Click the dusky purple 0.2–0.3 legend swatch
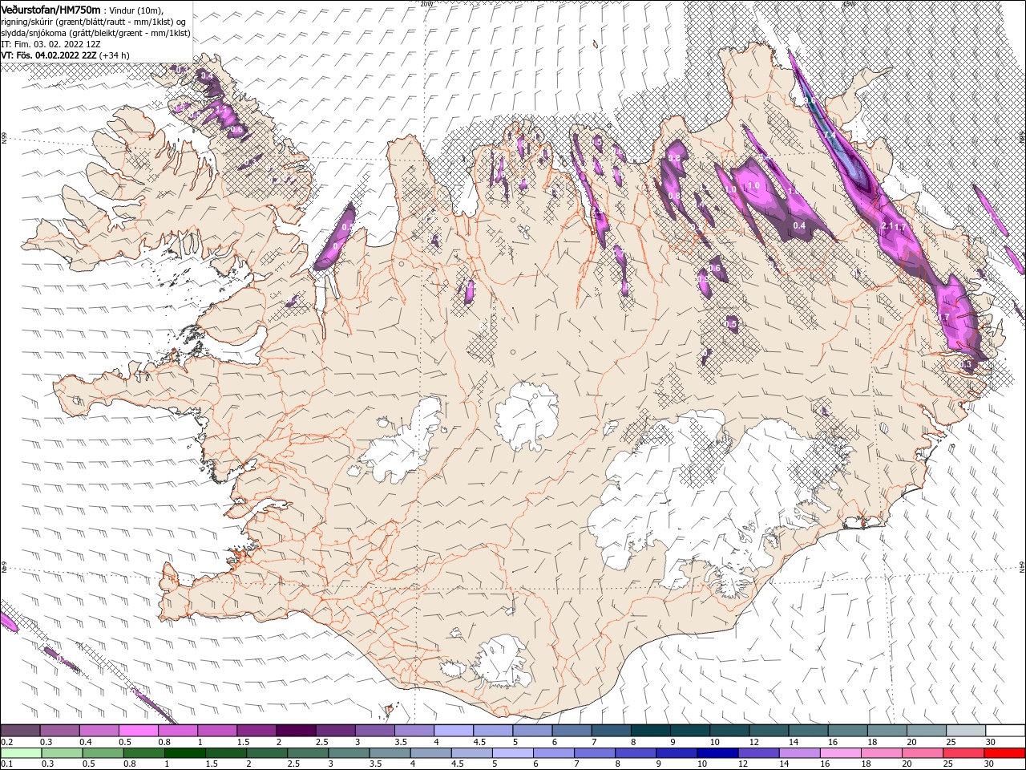The height and width of the screenshot is (770, 1026). click(x=20, y=731)
